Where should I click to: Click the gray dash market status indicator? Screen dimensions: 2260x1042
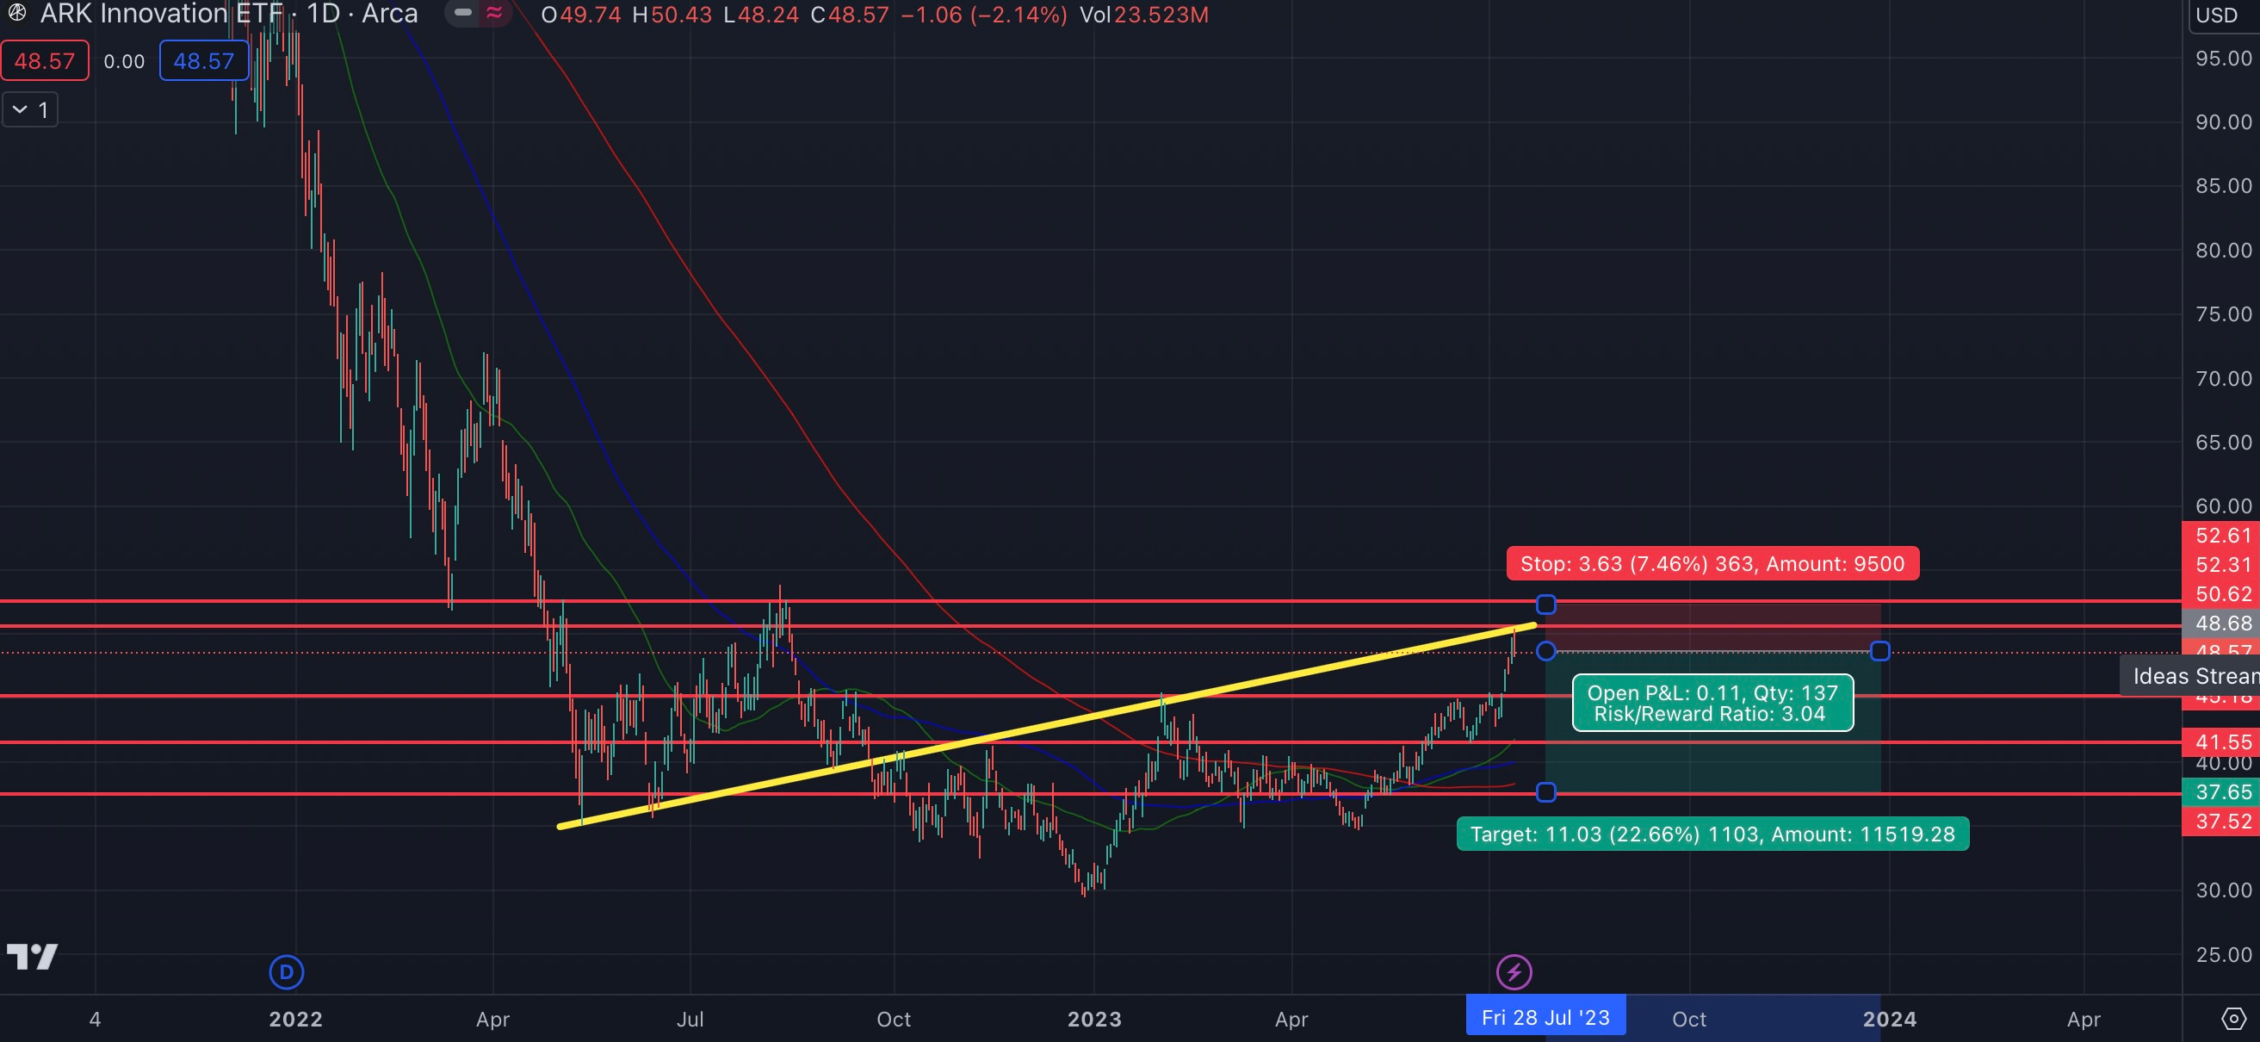pos(463,13)
